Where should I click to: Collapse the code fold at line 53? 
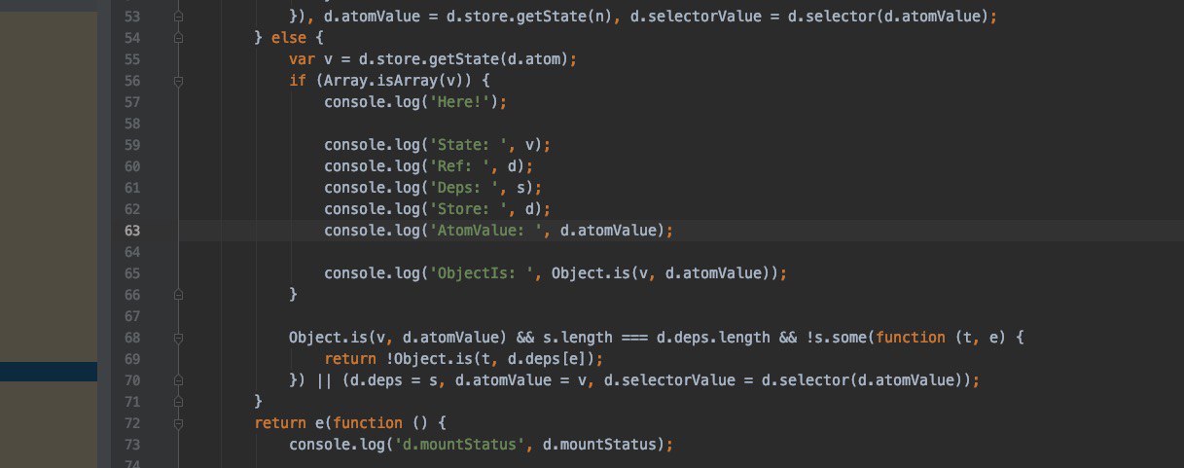tap(178, 18)
